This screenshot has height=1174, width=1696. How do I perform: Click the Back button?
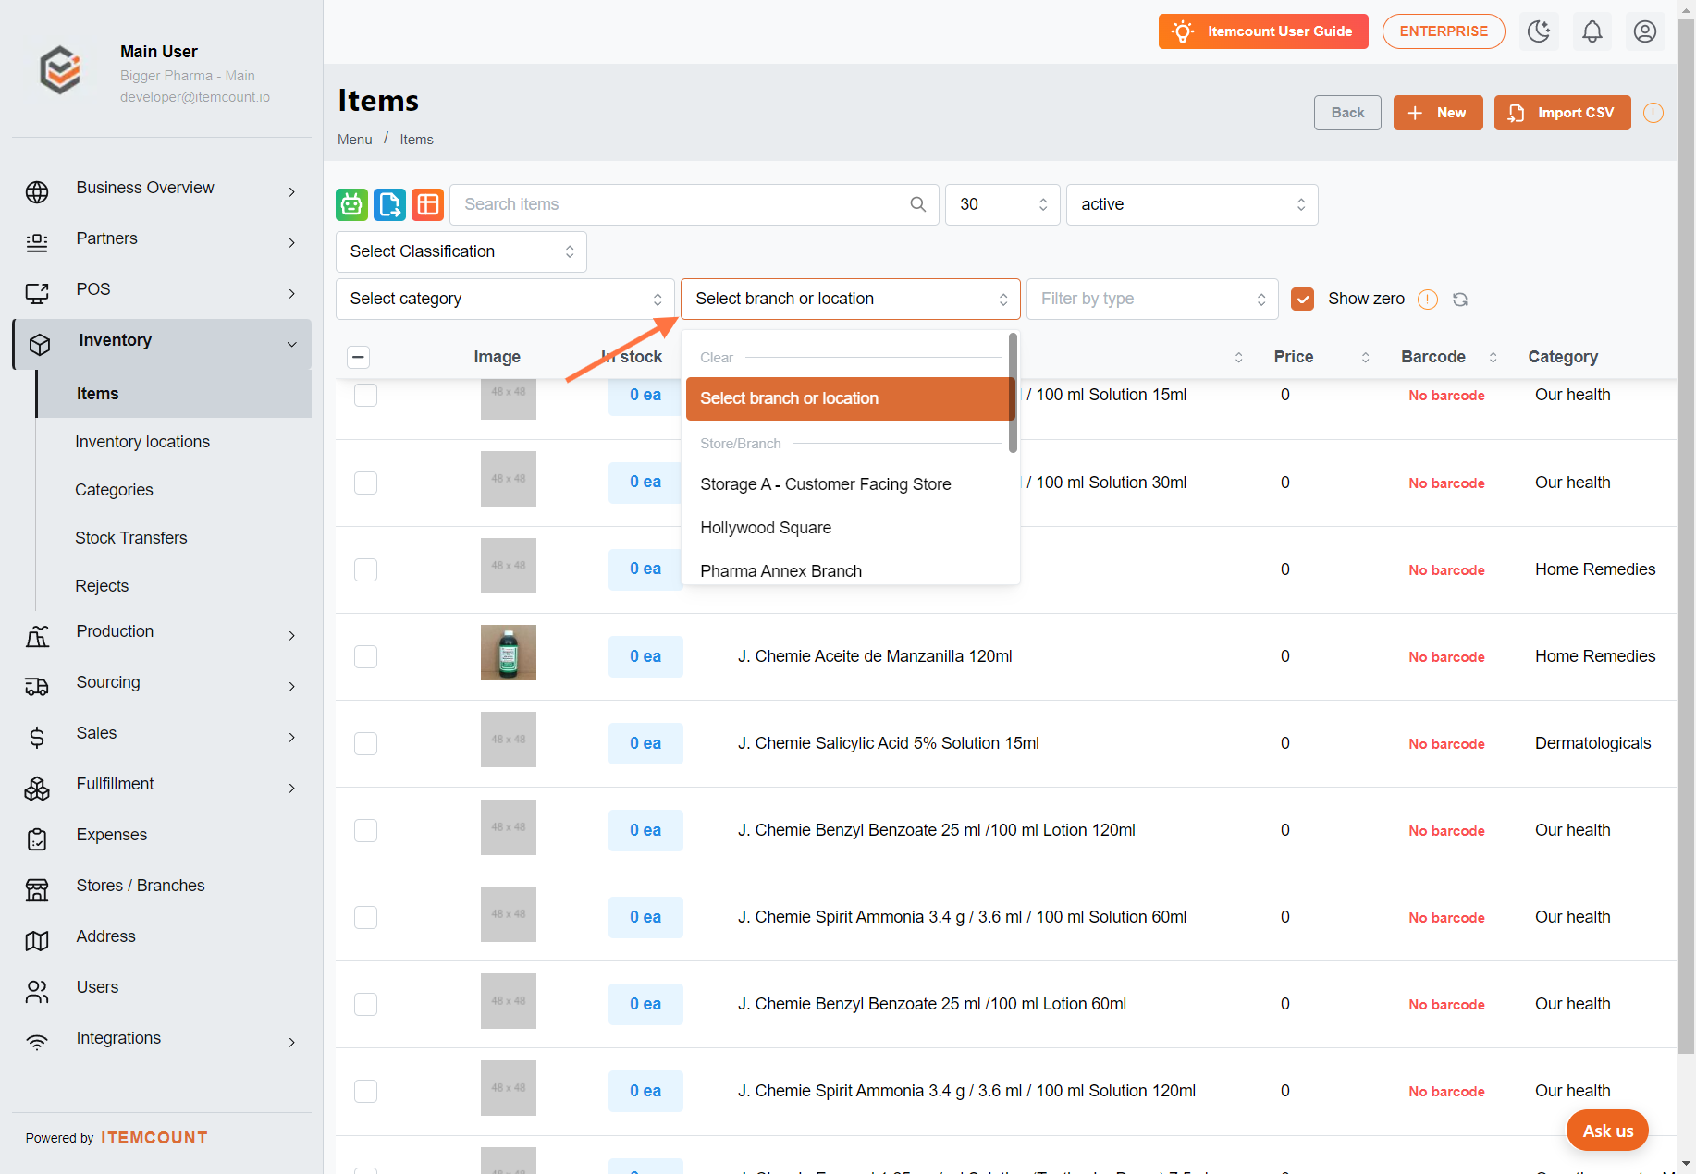point(1347,113)
